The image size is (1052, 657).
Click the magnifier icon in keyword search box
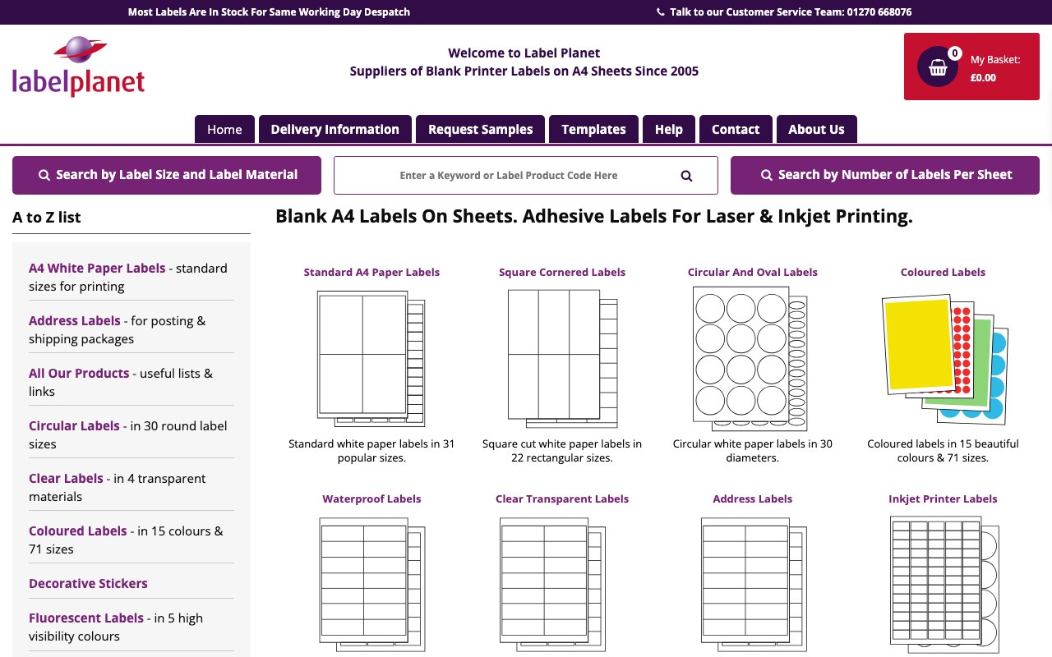coord(686,176)
